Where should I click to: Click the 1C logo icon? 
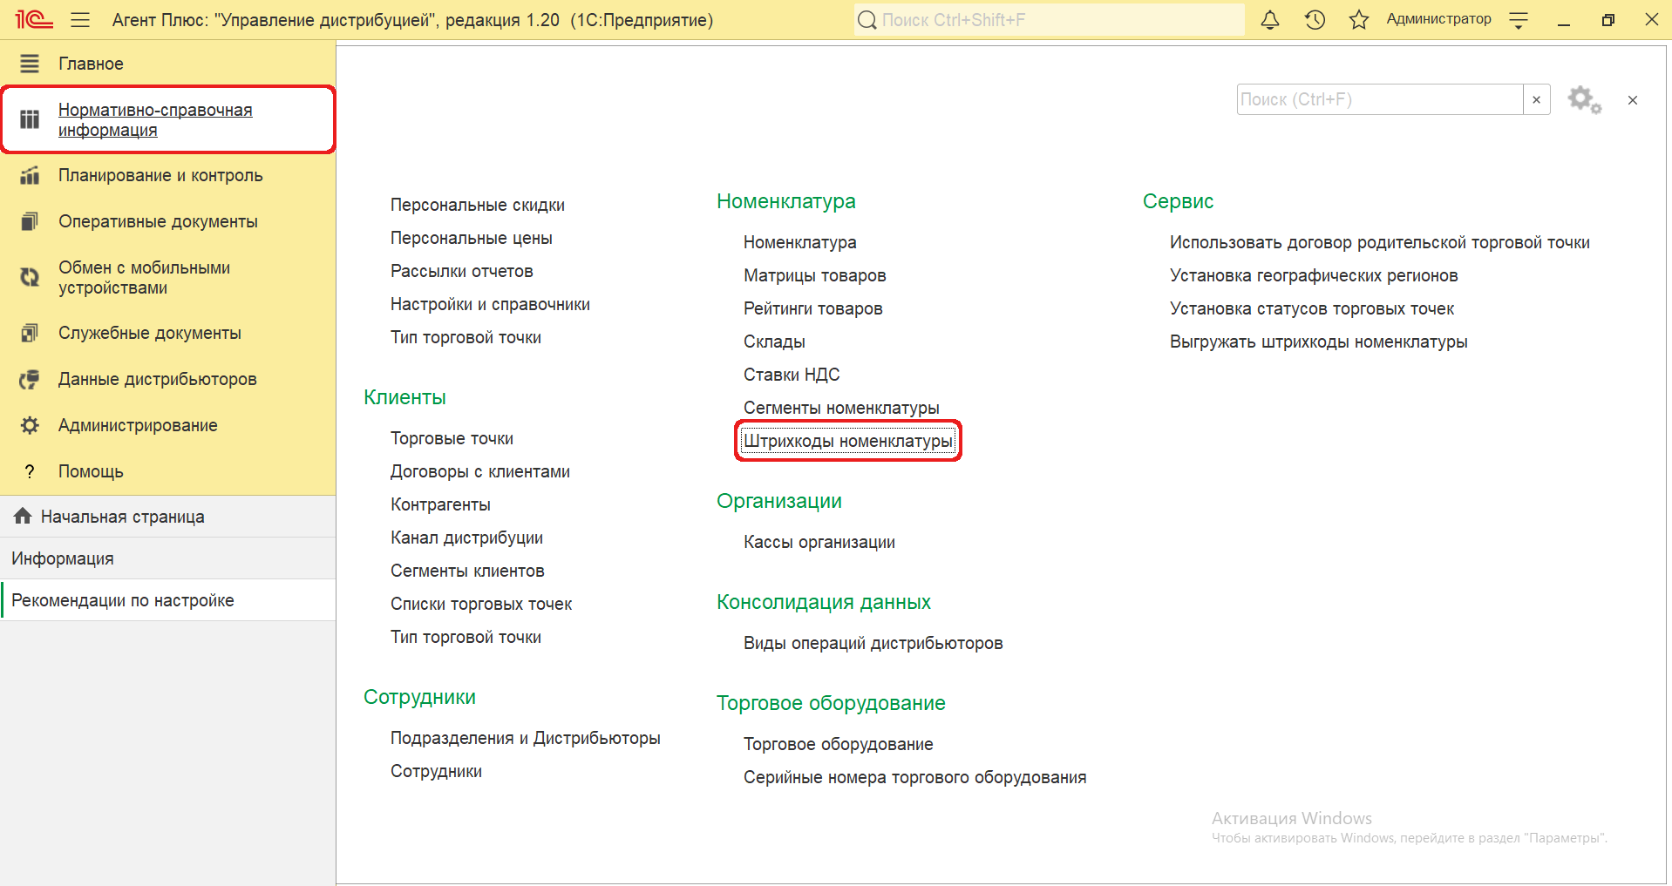coord(34,20)
